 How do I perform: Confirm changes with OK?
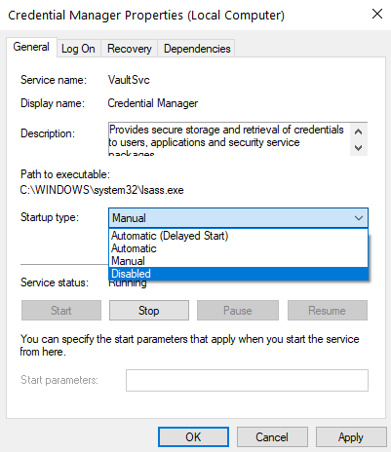click(x=193, y=437)
